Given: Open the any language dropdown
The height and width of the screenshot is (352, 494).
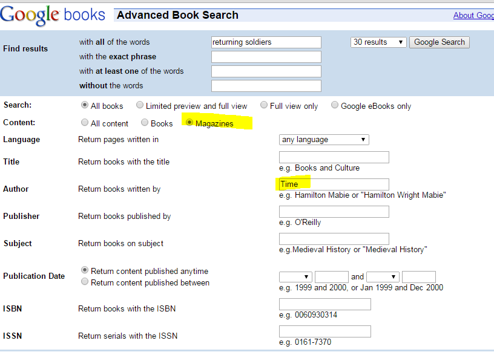Looking at the screenshot, I should 324,140.
